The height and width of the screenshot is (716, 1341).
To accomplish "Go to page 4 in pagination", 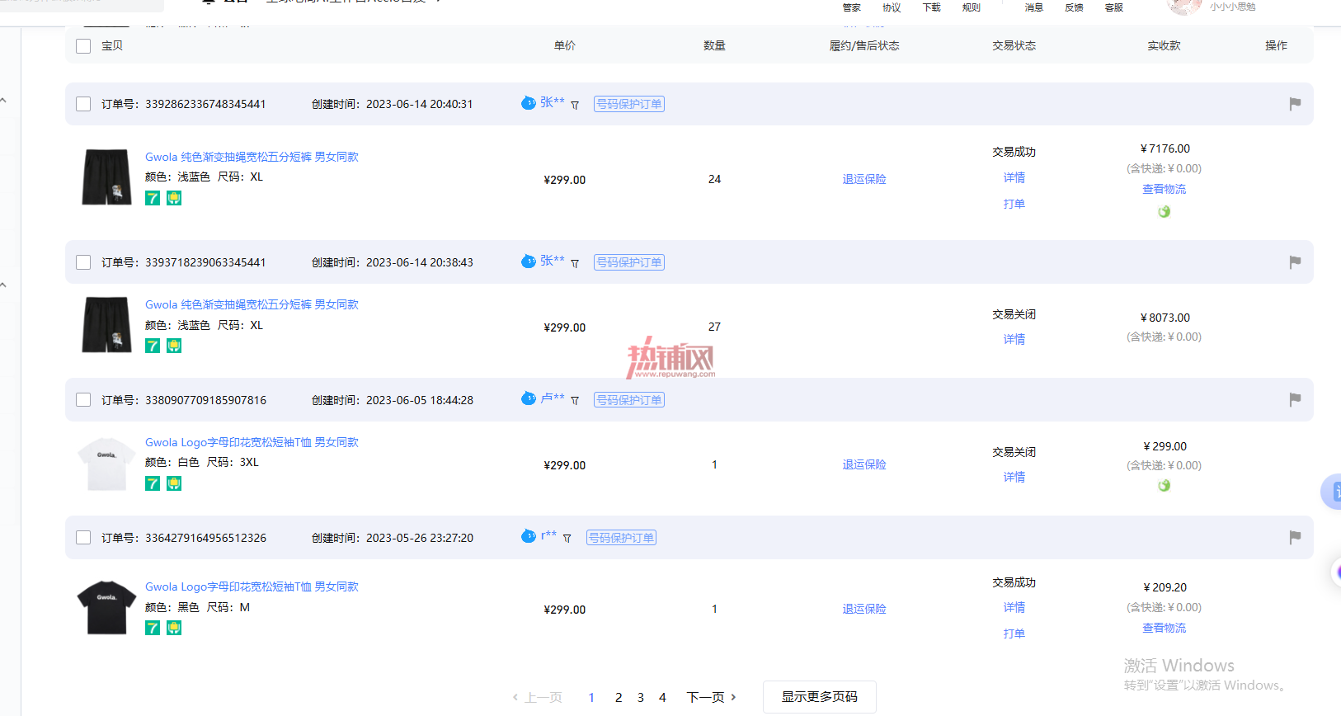I will coord(662,698).
